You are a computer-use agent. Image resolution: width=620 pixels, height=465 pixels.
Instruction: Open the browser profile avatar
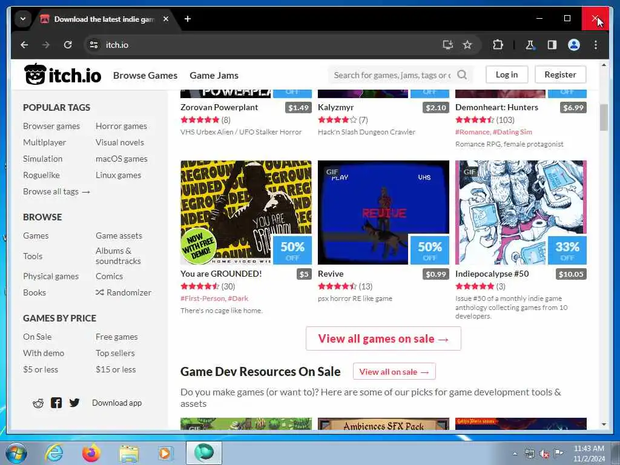tap(574, 45)
